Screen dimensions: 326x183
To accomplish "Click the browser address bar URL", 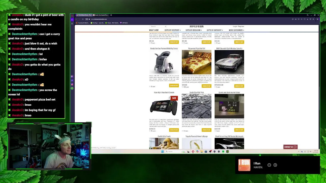I will (99, 19).
